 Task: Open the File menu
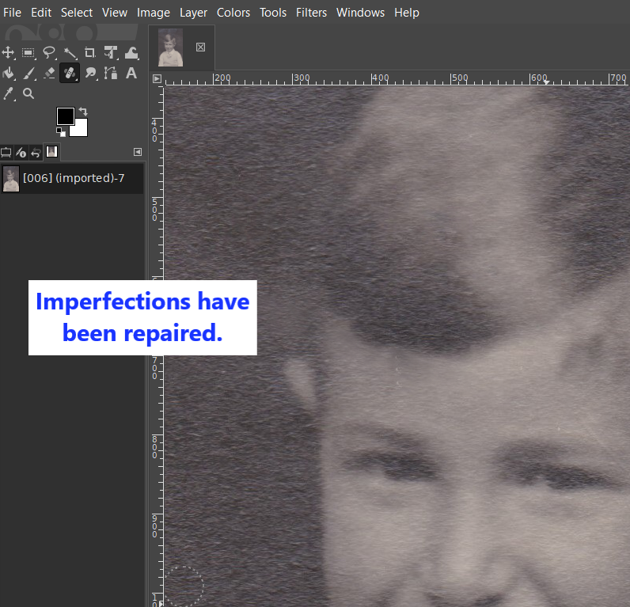click(x=12, y=13)
